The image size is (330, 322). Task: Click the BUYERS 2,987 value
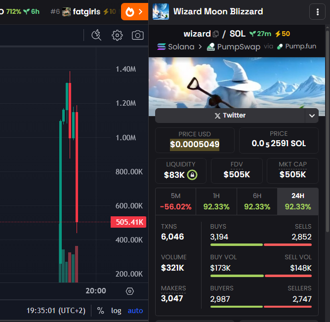220,299
